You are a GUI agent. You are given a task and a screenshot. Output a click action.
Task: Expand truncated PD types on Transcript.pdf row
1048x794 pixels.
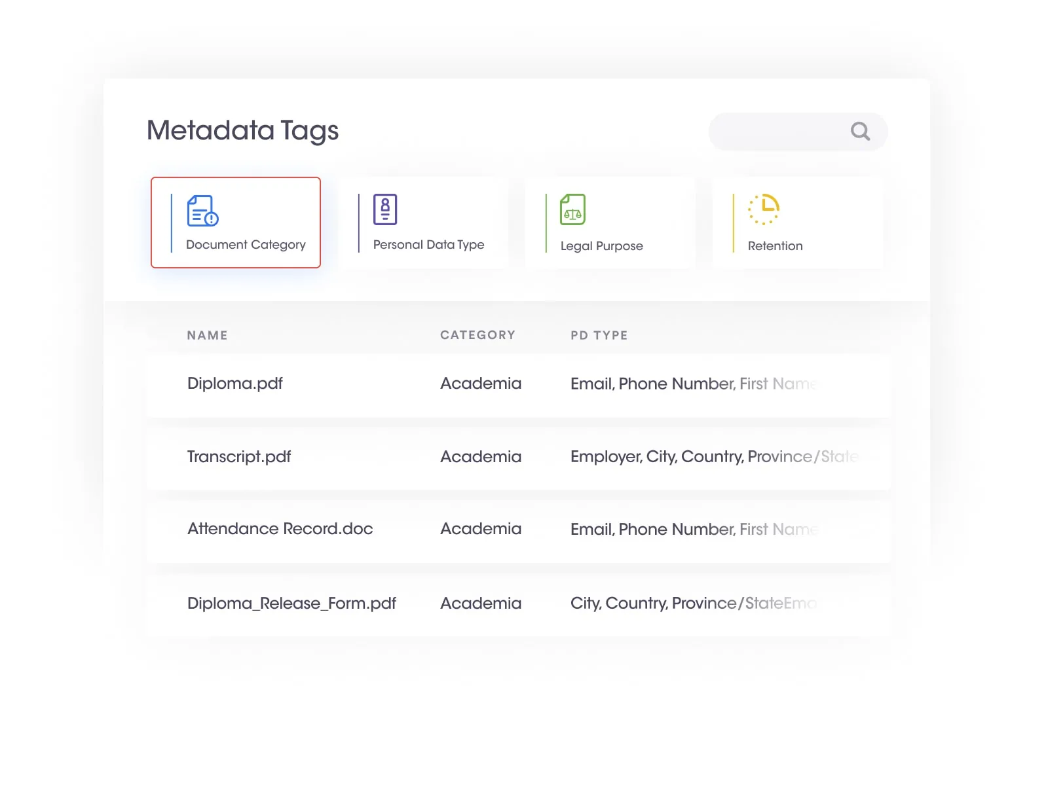[714, 458]
